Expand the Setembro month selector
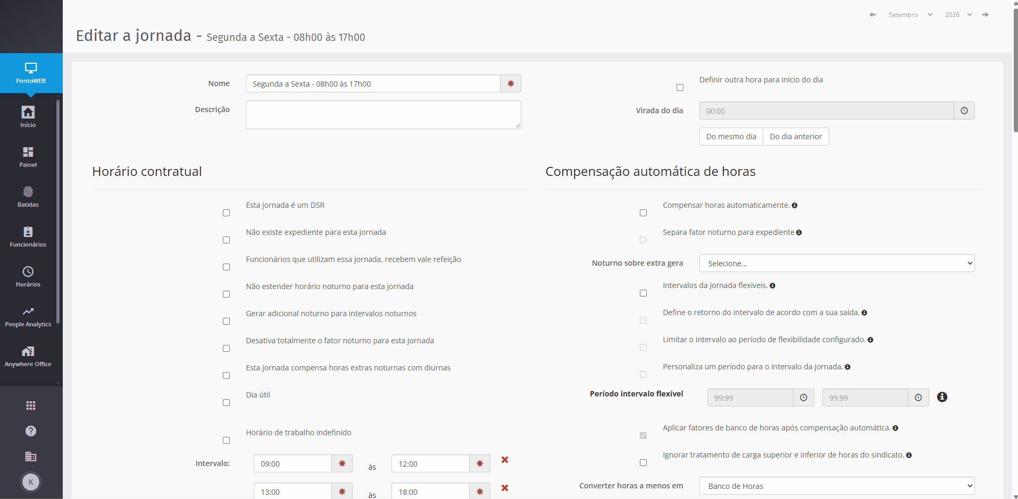Screen dimensions: 1018x499 click(x=911, y=15)
